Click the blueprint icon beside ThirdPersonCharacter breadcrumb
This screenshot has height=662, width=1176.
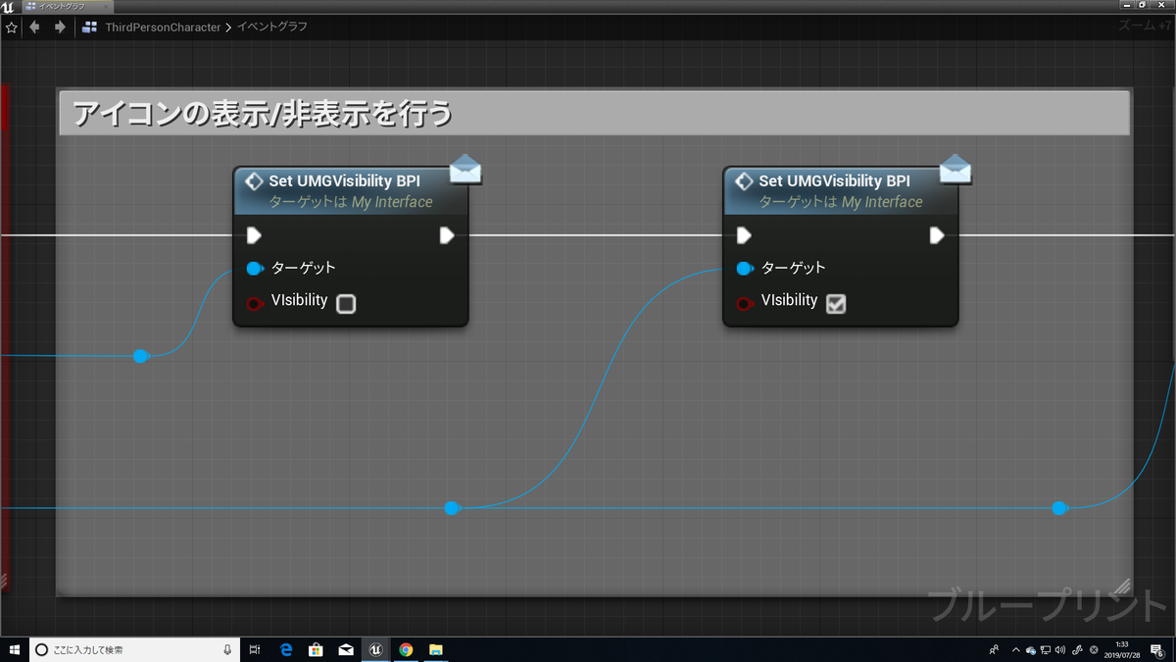(x=91, y=27)
